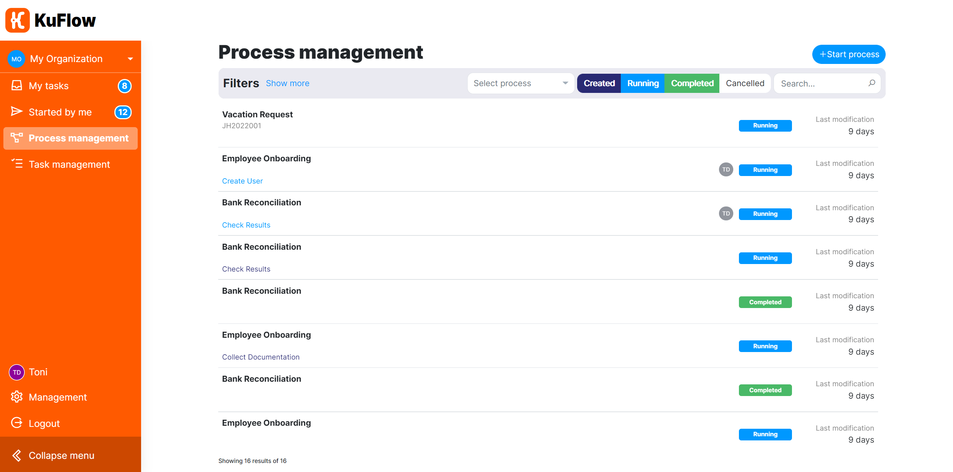Open Toni's user profile menu
This screenshot has width=953, height=472.
[38, 372]
